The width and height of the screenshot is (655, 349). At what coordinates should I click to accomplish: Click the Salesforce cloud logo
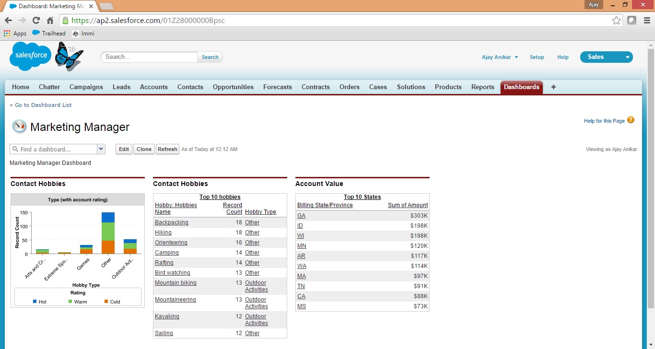click(x=31, y=56)
